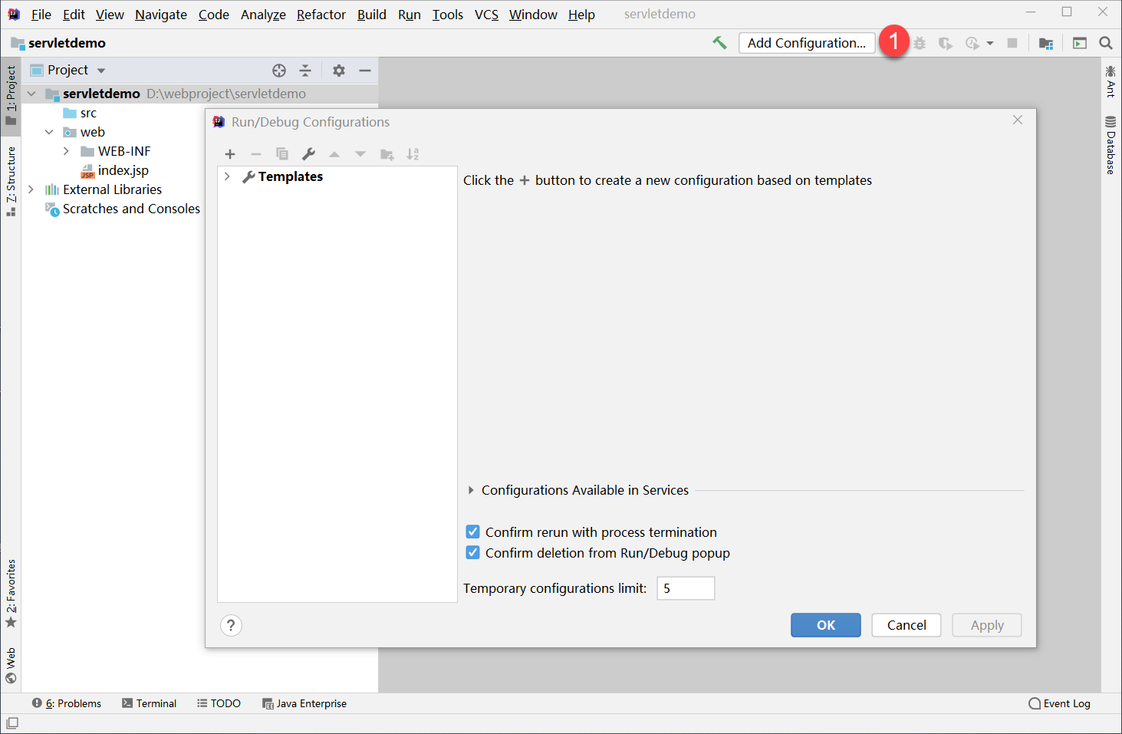Viewport: 1122px width, 734px height.
Task: Open the File menu
Action: pos(41,15)
